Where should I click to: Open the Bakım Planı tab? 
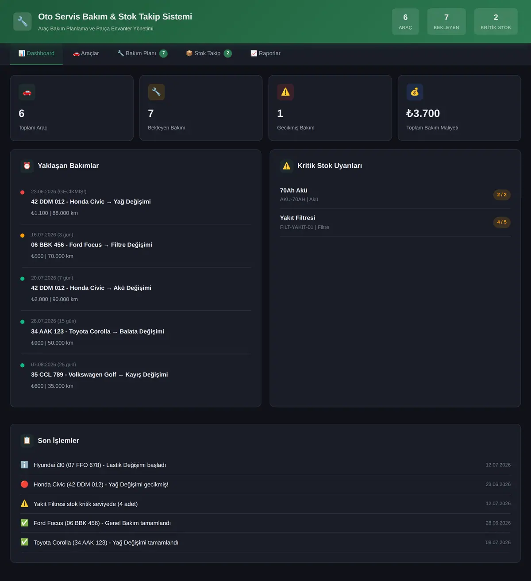coord(142,54)
